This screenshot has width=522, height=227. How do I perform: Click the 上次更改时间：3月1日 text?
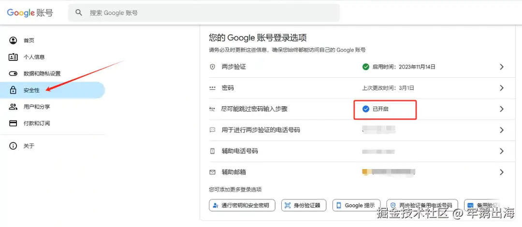point(388,88)
